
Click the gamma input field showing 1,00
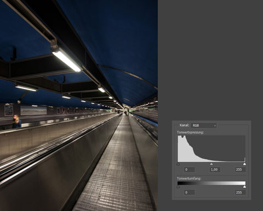[x=215, y=169]
